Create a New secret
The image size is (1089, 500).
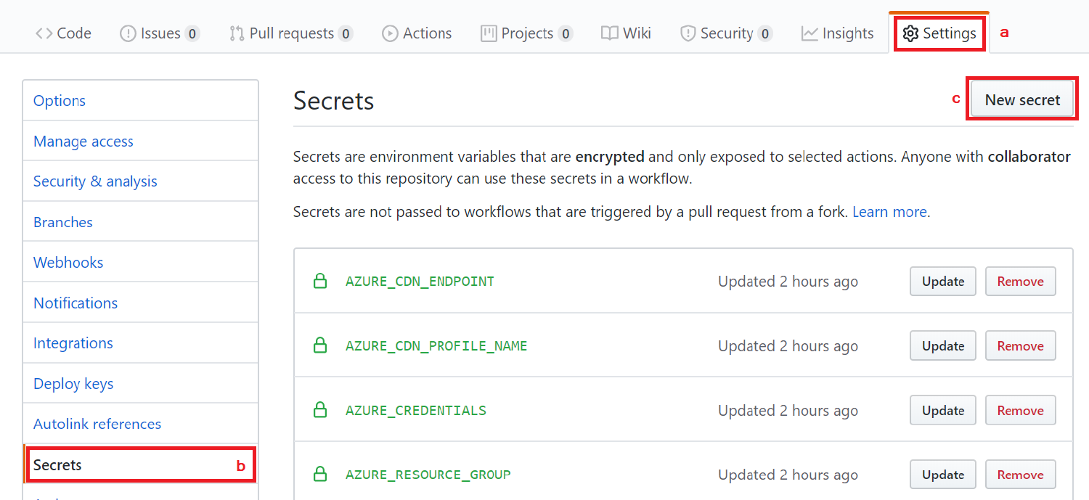point(1022,100)
